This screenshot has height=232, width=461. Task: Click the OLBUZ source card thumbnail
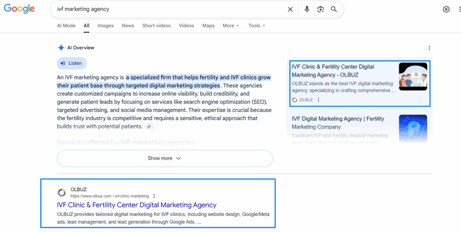(413, 76)
